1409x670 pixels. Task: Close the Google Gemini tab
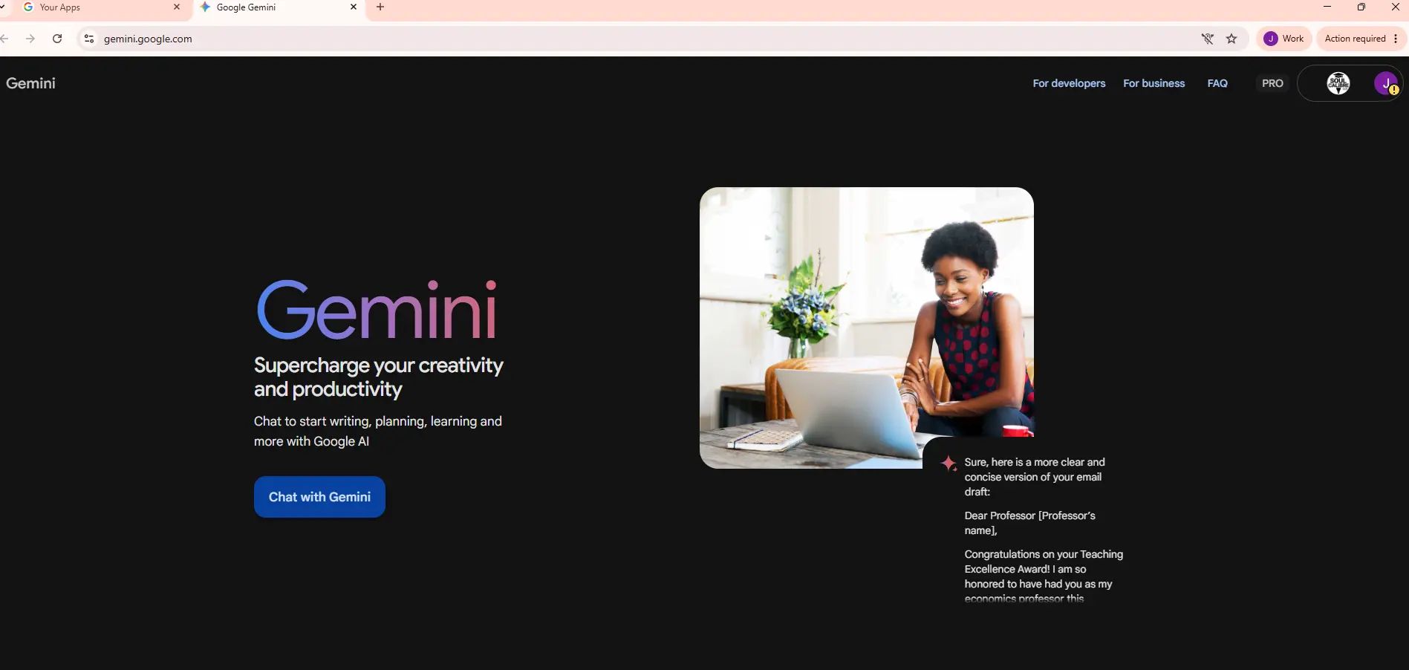tap(354, 7)
